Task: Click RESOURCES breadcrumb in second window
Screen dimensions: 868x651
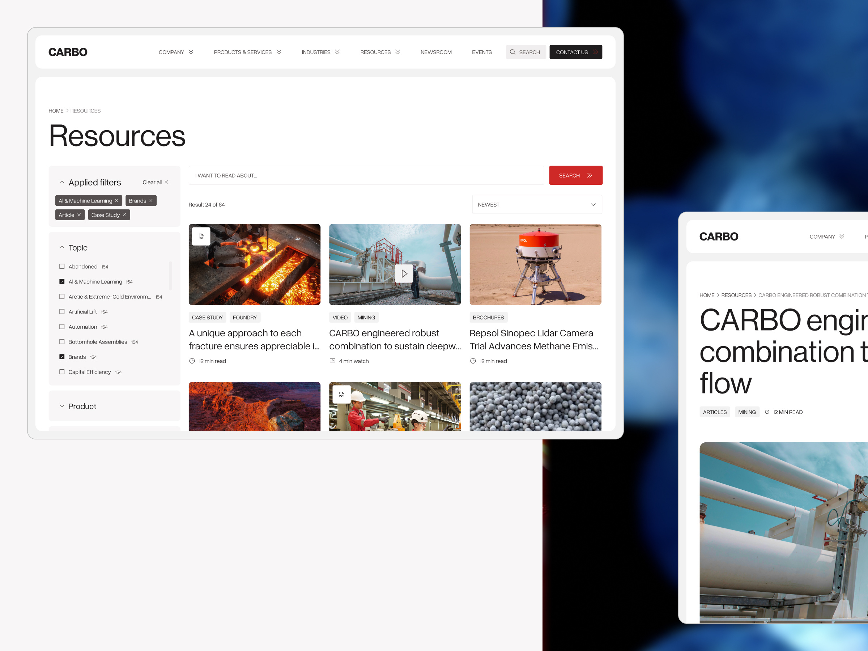Action: (736, 295)
